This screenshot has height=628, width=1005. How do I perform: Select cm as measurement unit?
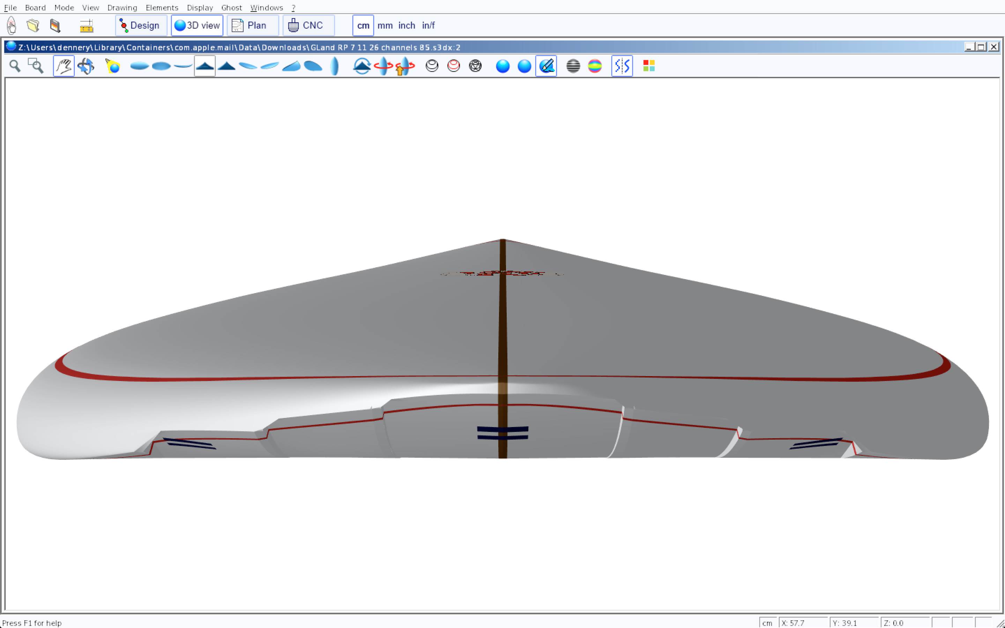tap(363, 26)
